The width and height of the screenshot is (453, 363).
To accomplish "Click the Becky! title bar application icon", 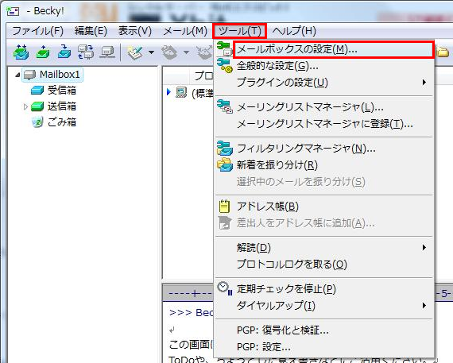I will click(x=13, y=11).
